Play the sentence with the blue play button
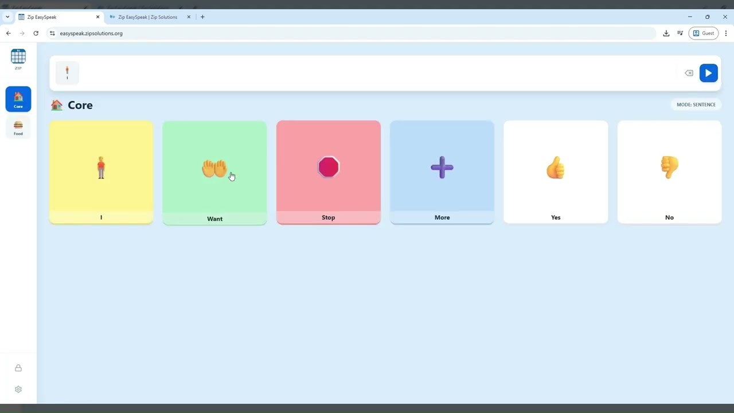The height and width of the screenshot is (413, 734). [709, 73]
